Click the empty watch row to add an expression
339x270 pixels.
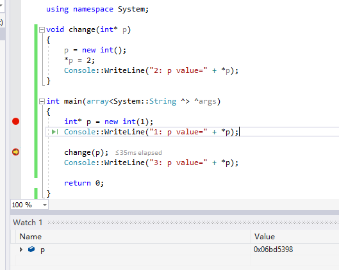tap(133, 260)
